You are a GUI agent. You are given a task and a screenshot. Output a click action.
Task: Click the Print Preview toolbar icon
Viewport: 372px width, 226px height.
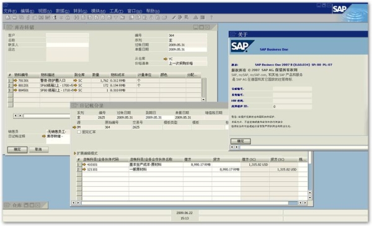tap(8, 17)
